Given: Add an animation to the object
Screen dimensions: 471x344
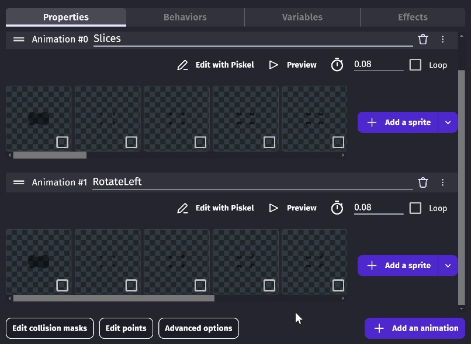Looking at the screenshot, I should click(415, 328).
